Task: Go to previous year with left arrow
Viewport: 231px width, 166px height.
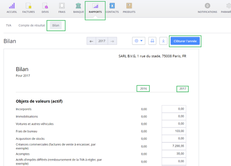Action: 91,41
